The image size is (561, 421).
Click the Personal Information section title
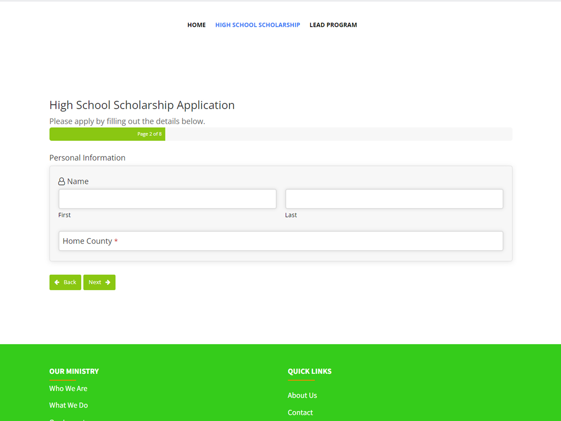pos(87,158)
